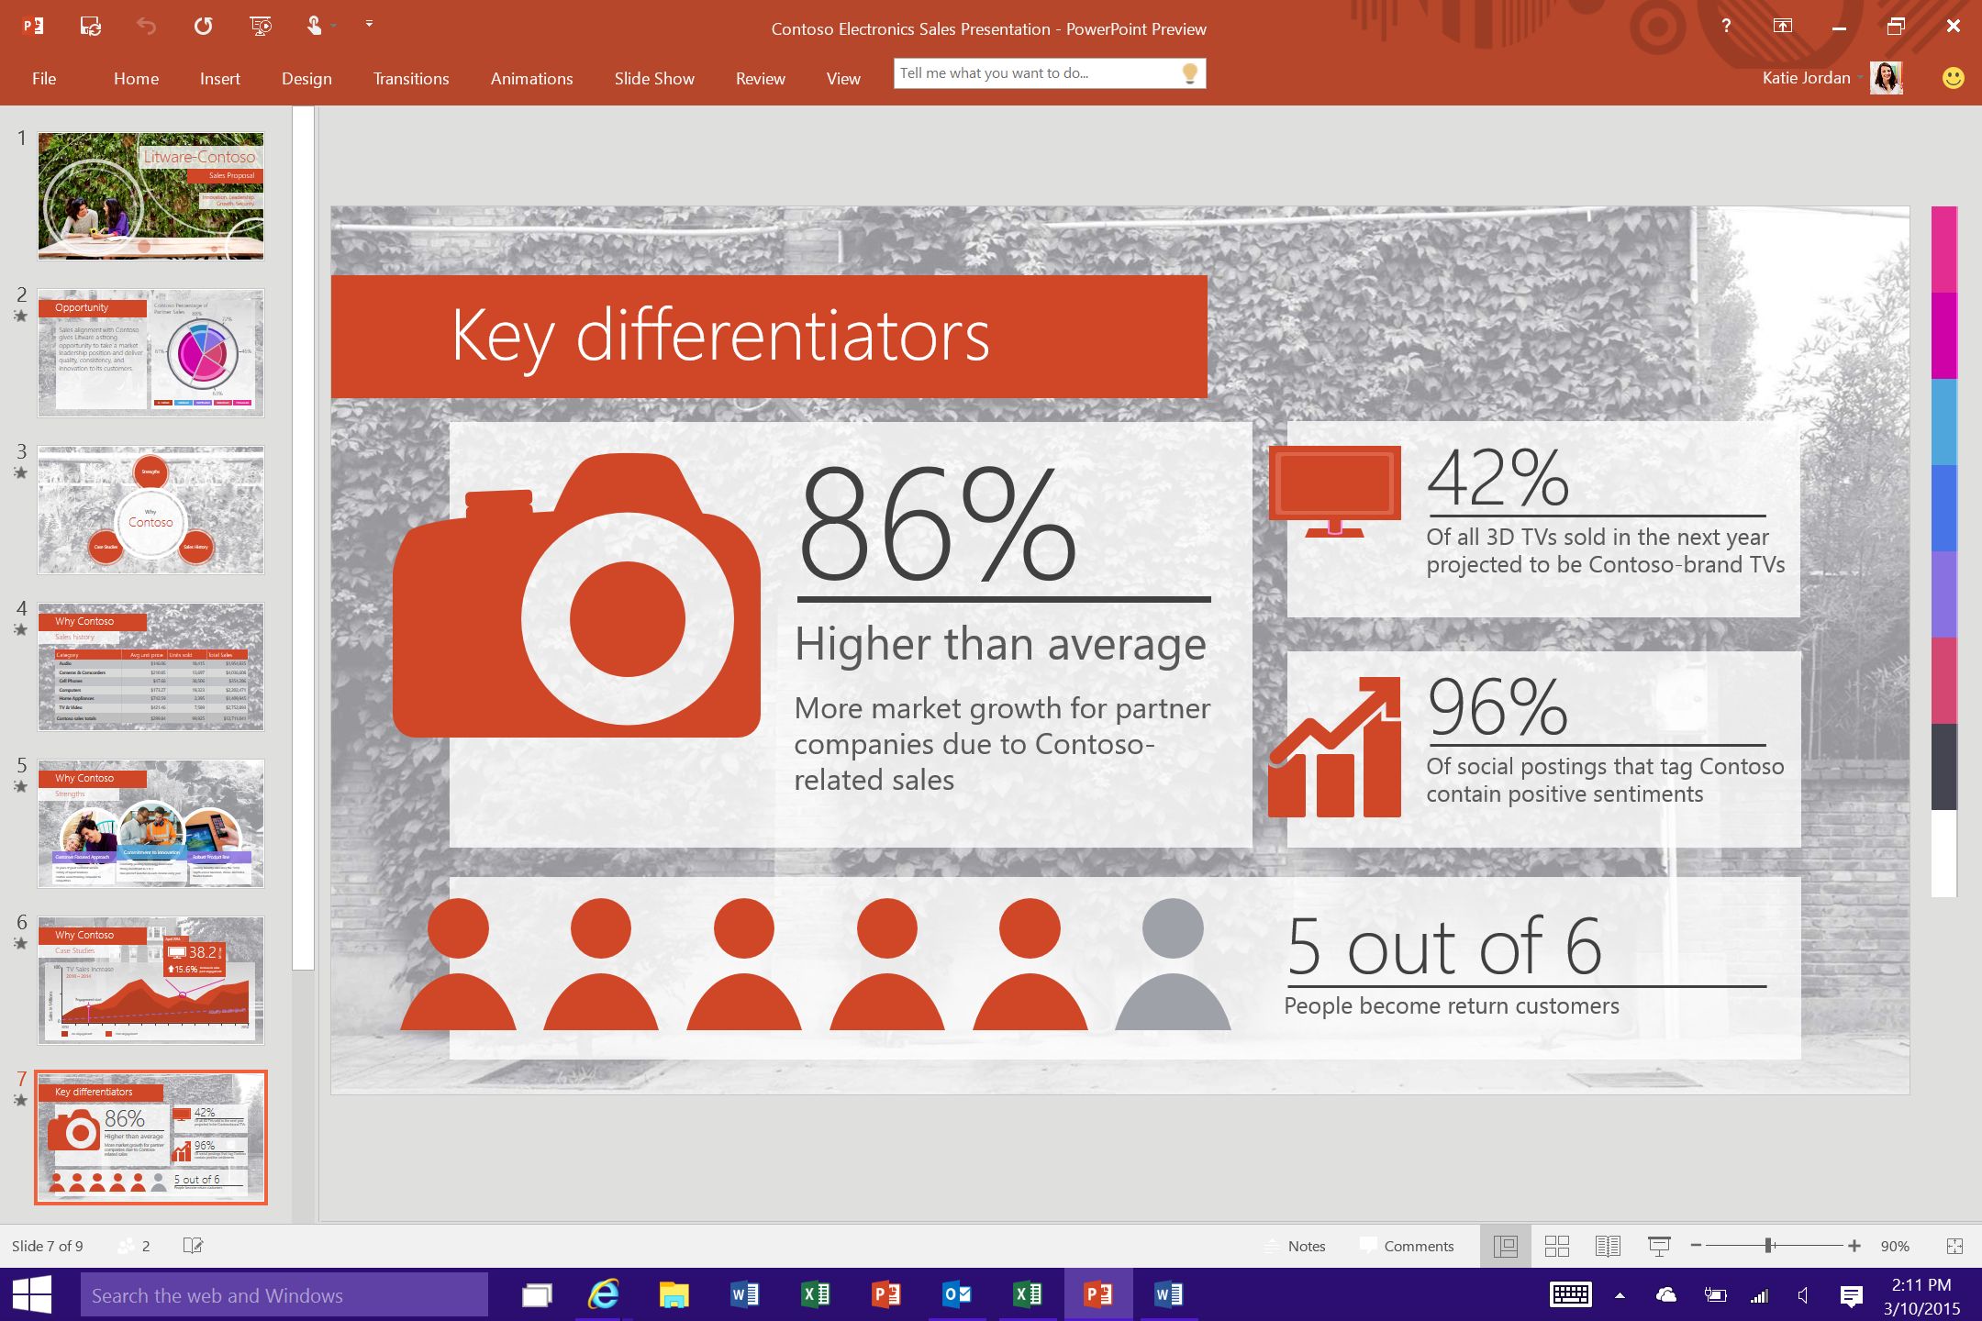Select slide 7 Key differentiators thumbnail
The width and height of the screenshot is (1982, 1321).
(150, 1138)
